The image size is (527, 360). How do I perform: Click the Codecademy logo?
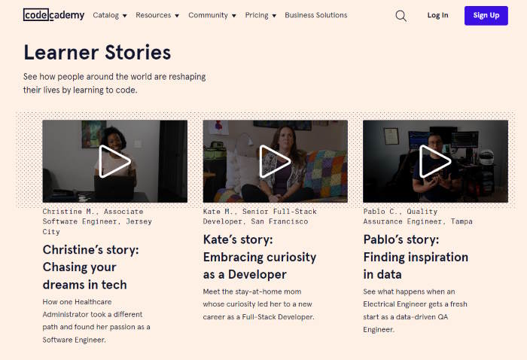[x=53, y=15]
